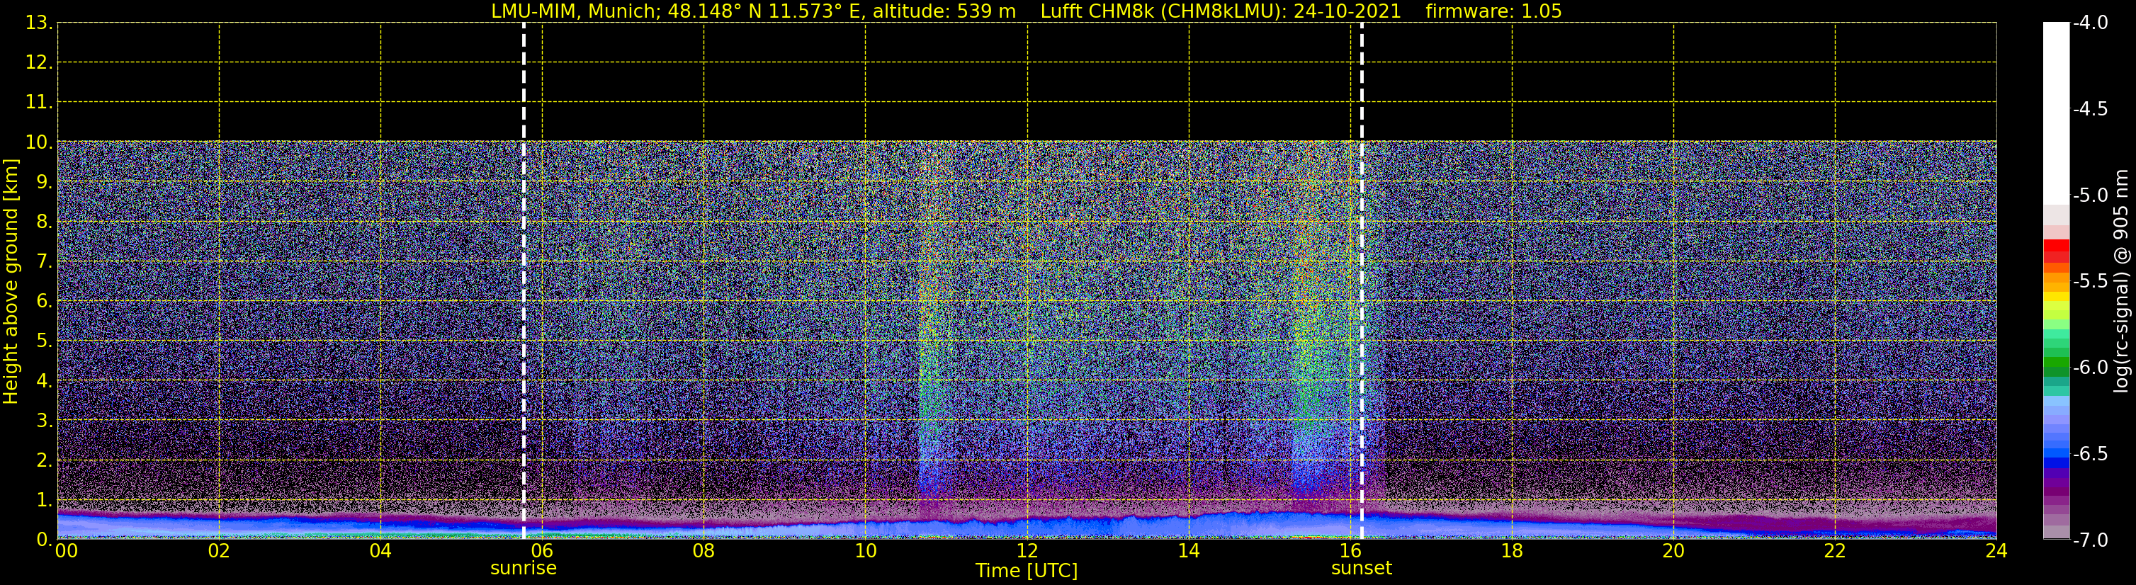2136x585 pixels.
Task: Click the 'sunrise' label below the time axis
Action: coord(524,569)
